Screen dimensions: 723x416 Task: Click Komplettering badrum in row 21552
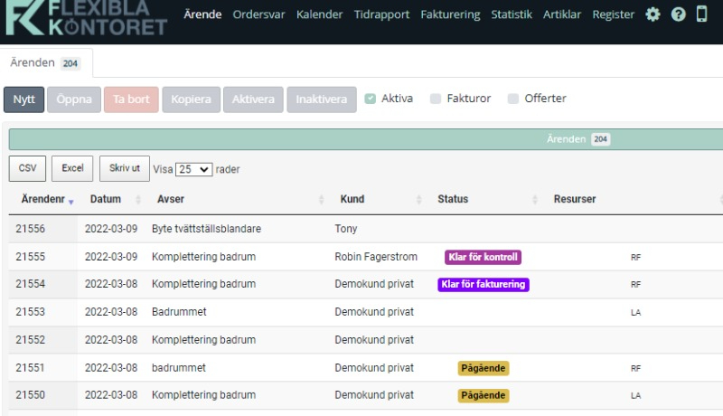click(x=203, y=340)
